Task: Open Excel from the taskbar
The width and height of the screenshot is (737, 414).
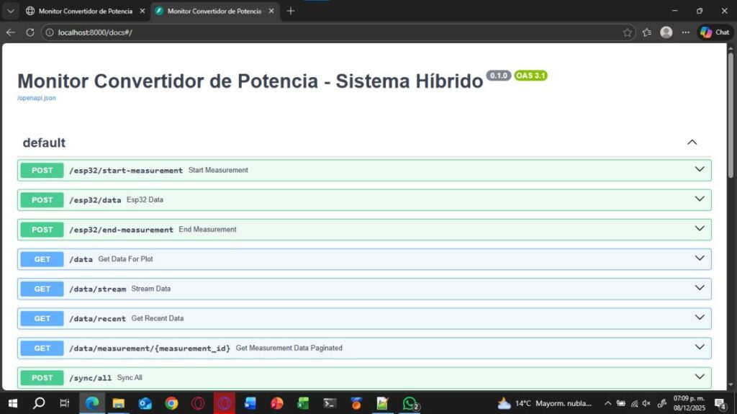Action: point(303,403)
